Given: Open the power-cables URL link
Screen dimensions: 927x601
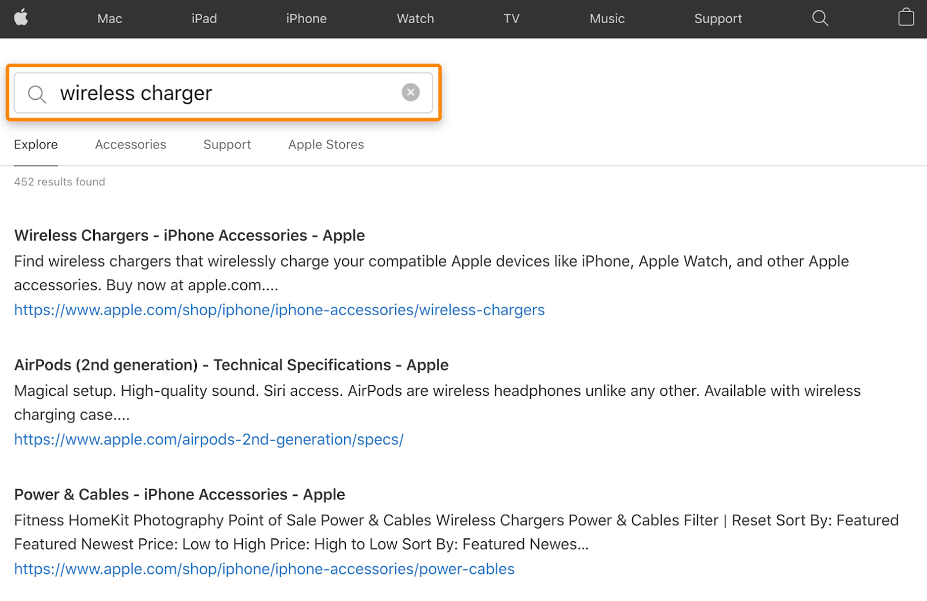Looking at the screenshot, I should click(264, 569).
